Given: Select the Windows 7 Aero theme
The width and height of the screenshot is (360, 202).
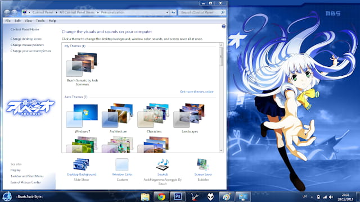Looking at the screenshot, I should tap(82, 118).
